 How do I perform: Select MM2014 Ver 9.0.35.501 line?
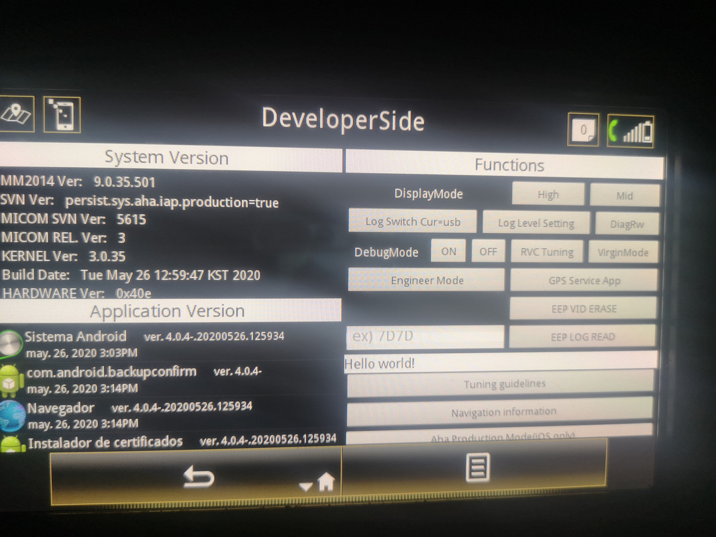pos(78,181)
